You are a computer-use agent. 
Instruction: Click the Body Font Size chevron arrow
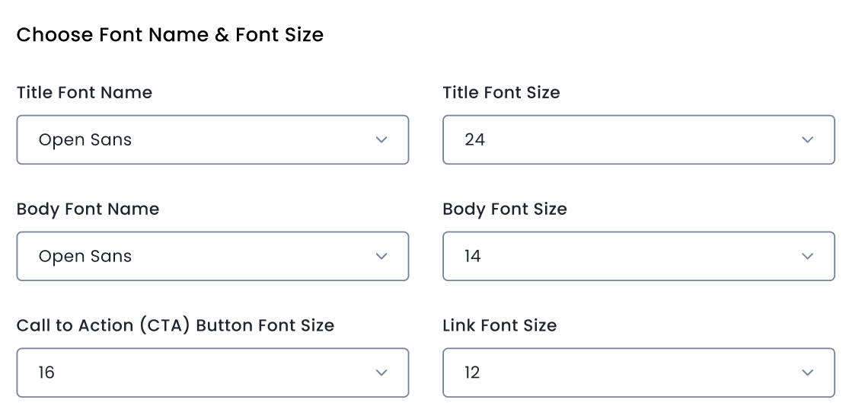point(808,257)
